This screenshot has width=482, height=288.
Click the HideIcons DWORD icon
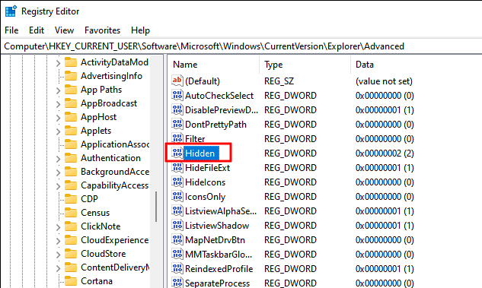click(x=177, y=182)
